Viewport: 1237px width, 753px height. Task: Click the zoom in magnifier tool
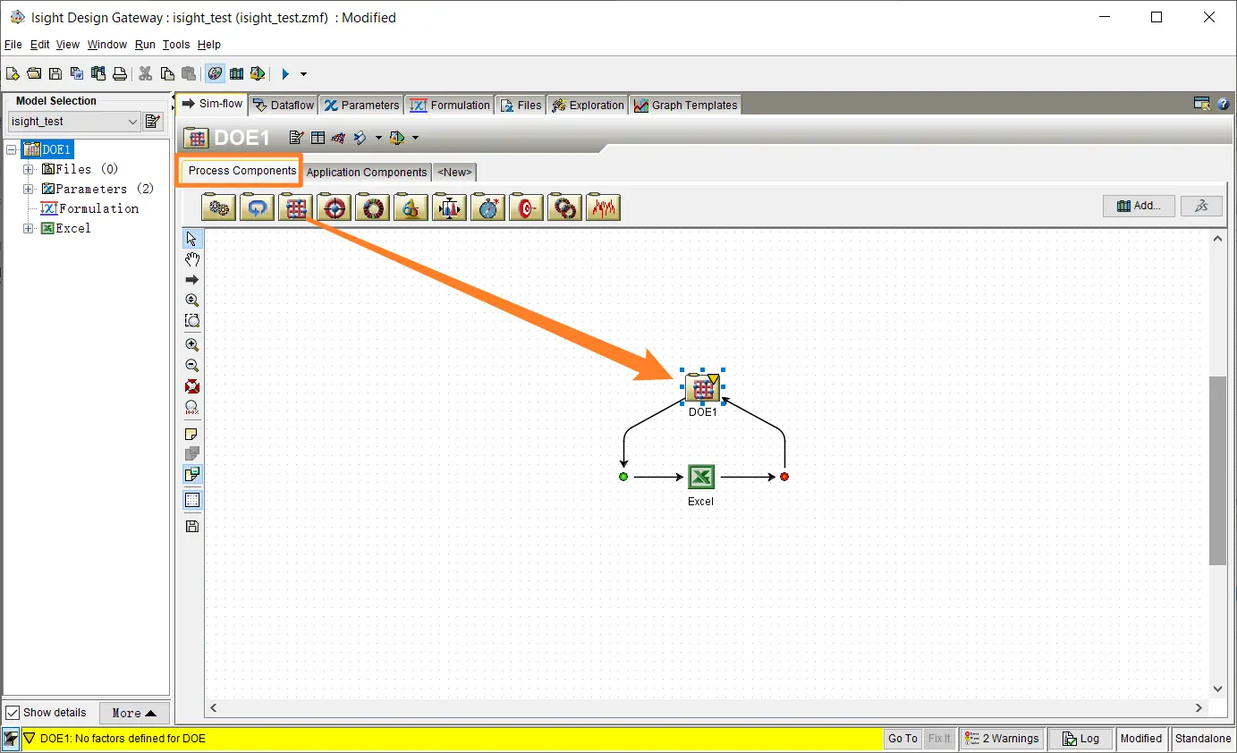click(192, 344)
